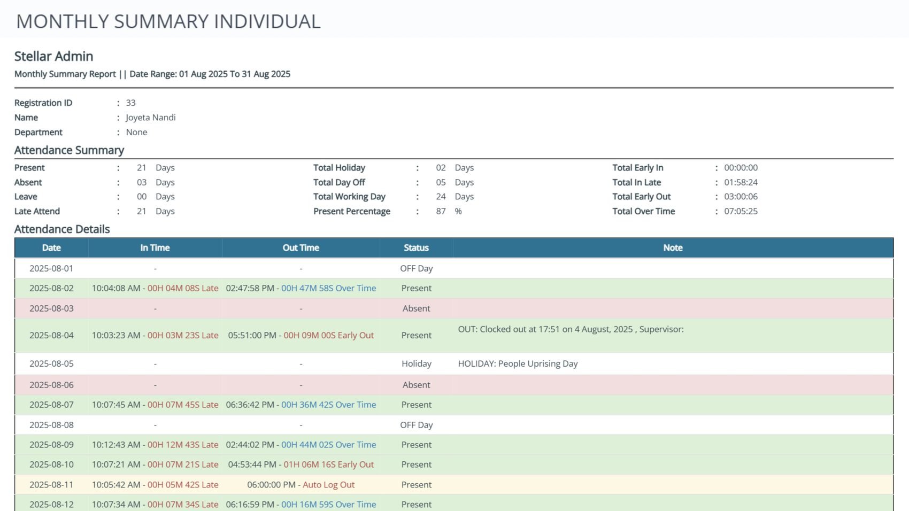This screenshot has width=909, height=511.
Task: Click the Attendance Details heading
Action: coord(62,229)
